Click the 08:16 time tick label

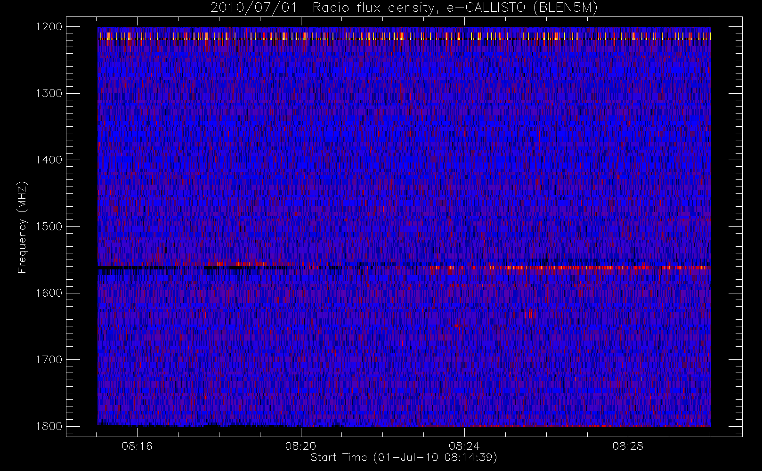click(x=137, y=446)
